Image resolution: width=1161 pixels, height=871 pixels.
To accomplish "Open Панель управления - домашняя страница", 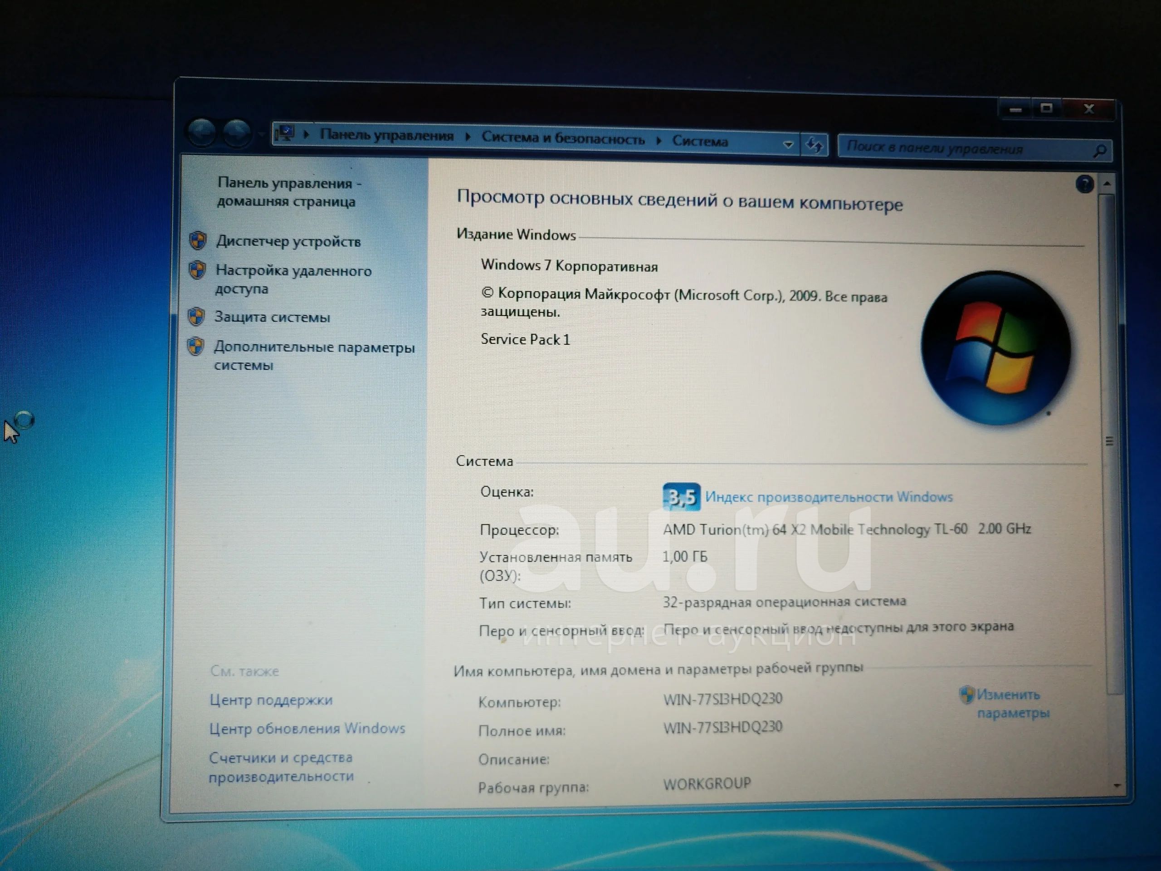I will (289, 192).
